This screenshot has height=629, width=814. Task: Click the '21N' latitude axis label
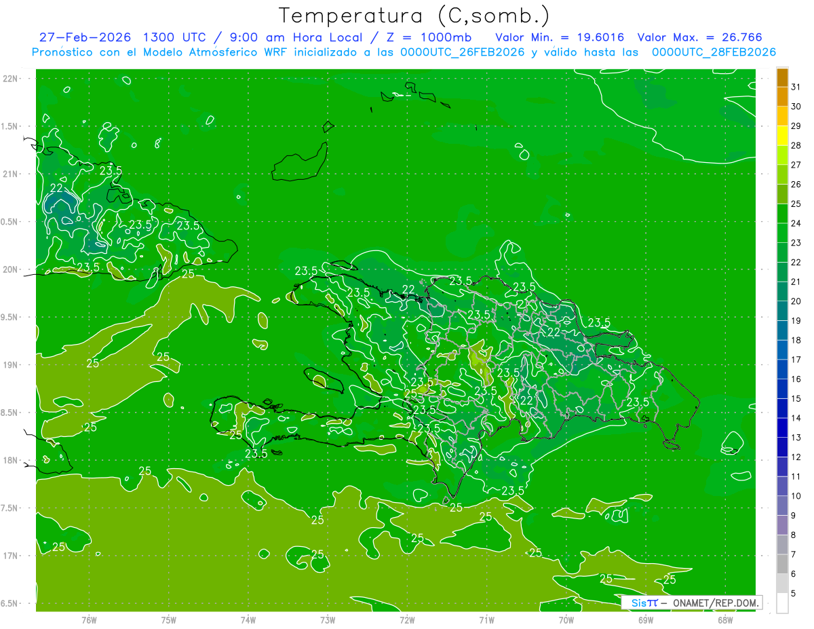click(x=12, y=174)
